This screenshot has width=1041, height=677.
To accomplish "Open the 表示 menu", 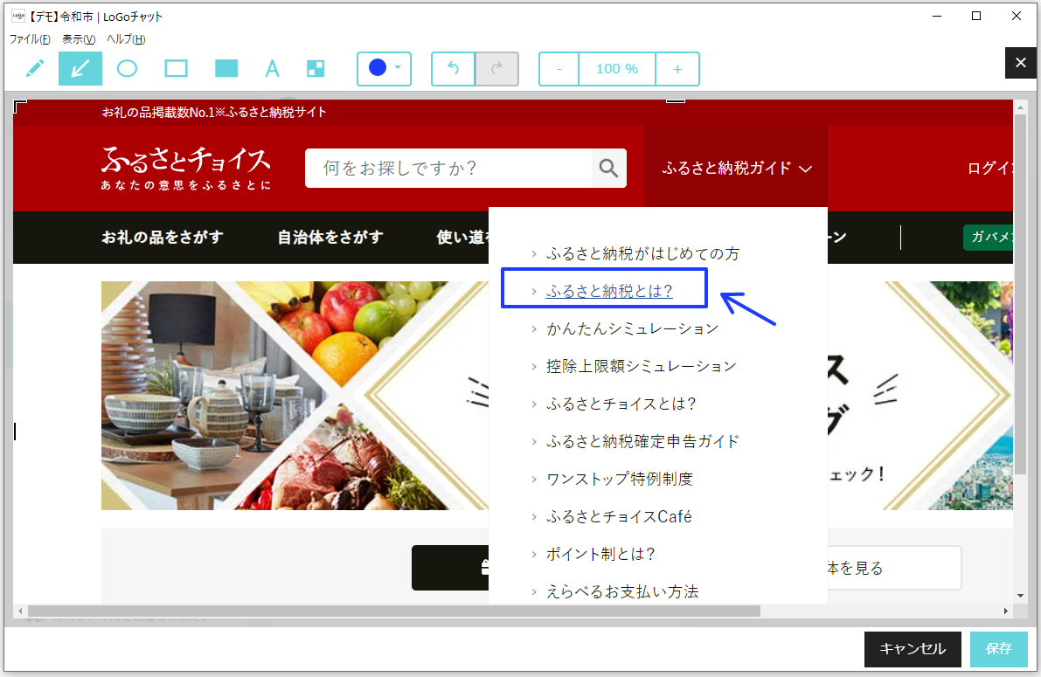I will [x=79, y=39].
